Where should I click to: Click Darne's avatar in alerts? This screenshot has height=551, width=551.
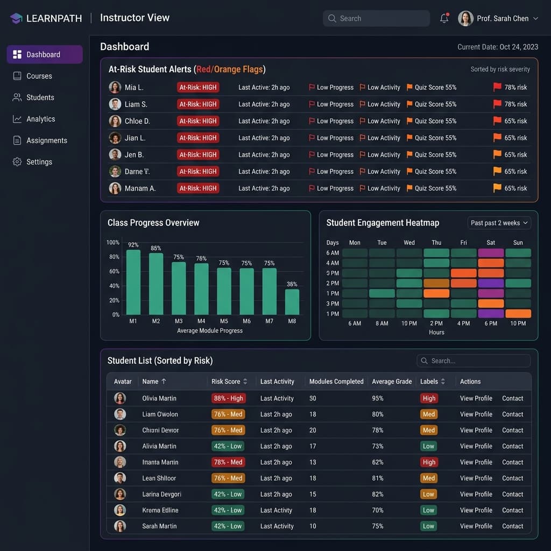click(115, 172)
